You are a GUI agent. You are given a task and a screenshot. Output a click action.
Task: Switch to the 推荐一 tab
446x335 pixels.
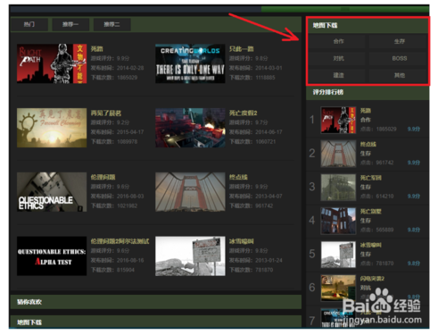[70, 24]
